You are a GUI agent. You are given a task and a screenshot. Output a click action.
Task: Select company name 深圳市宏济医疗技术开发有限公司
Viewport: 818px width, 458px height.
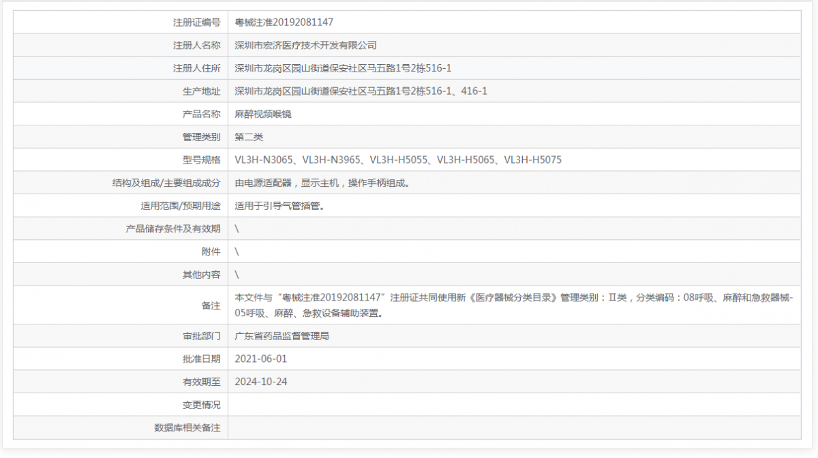[305, 46]
